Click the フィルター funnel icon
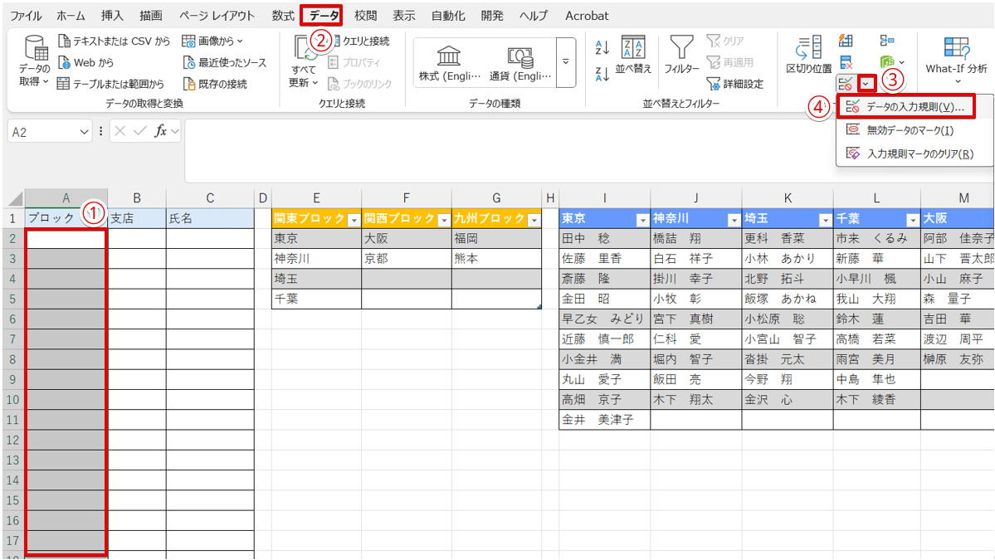The image size is (995, 560). tap(681, 48)
